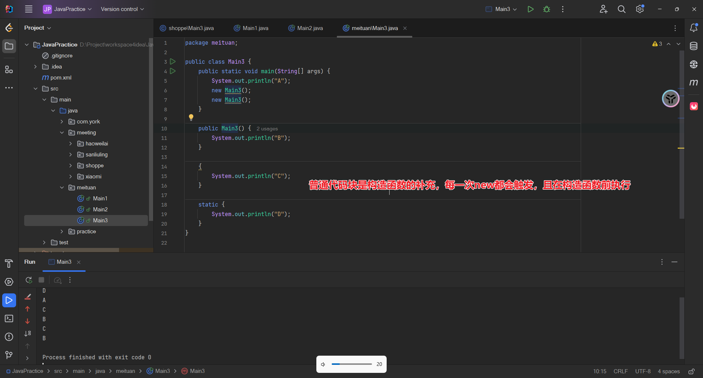Open the Project view dropdown
The height and width of the screenshot is (378, 703).
click(x=37, y=28)
